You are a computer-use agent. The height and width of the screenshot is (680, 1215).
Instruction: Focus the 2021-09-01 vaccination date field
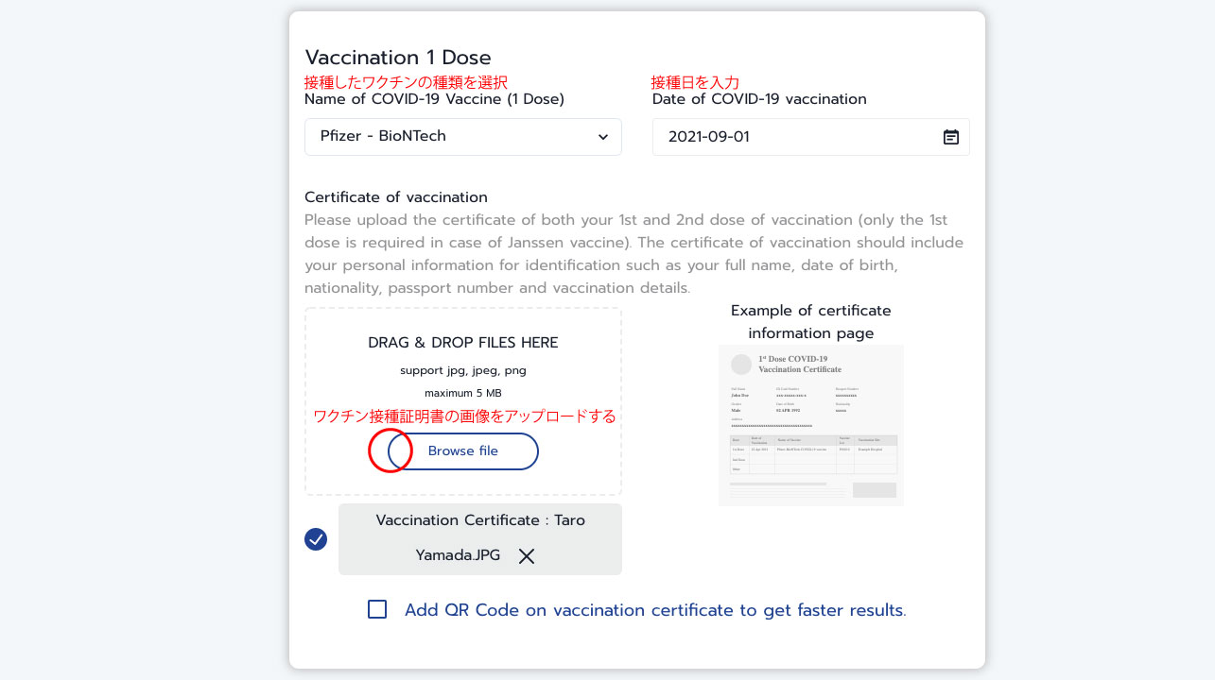coord(794,137)
